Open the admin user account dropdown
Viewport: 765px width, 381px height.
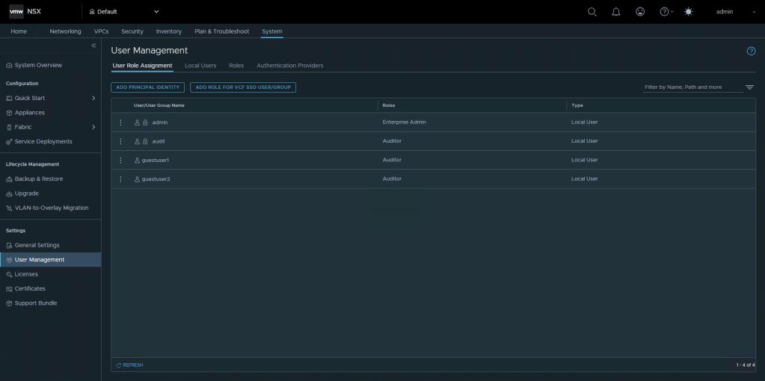[729, 11]
